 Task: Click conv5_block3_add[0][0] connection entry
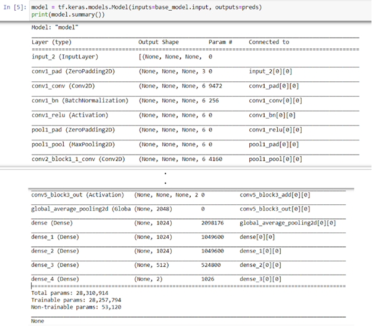tap(275, 195)
